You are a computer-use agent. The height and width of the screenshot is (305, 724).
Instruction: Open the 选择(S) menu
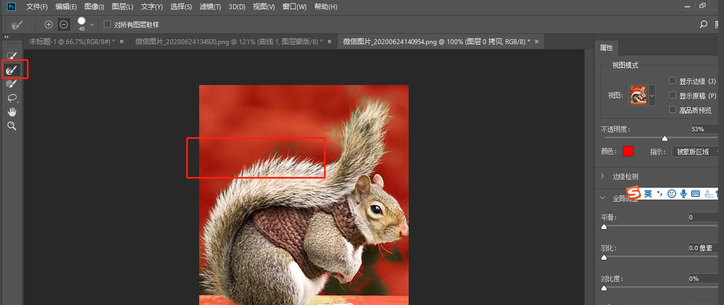click(x=181, y=7)
